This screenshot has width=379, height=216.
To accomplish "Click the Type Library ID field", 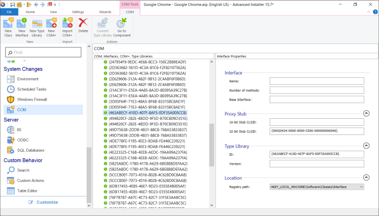I will click(317, 154).
